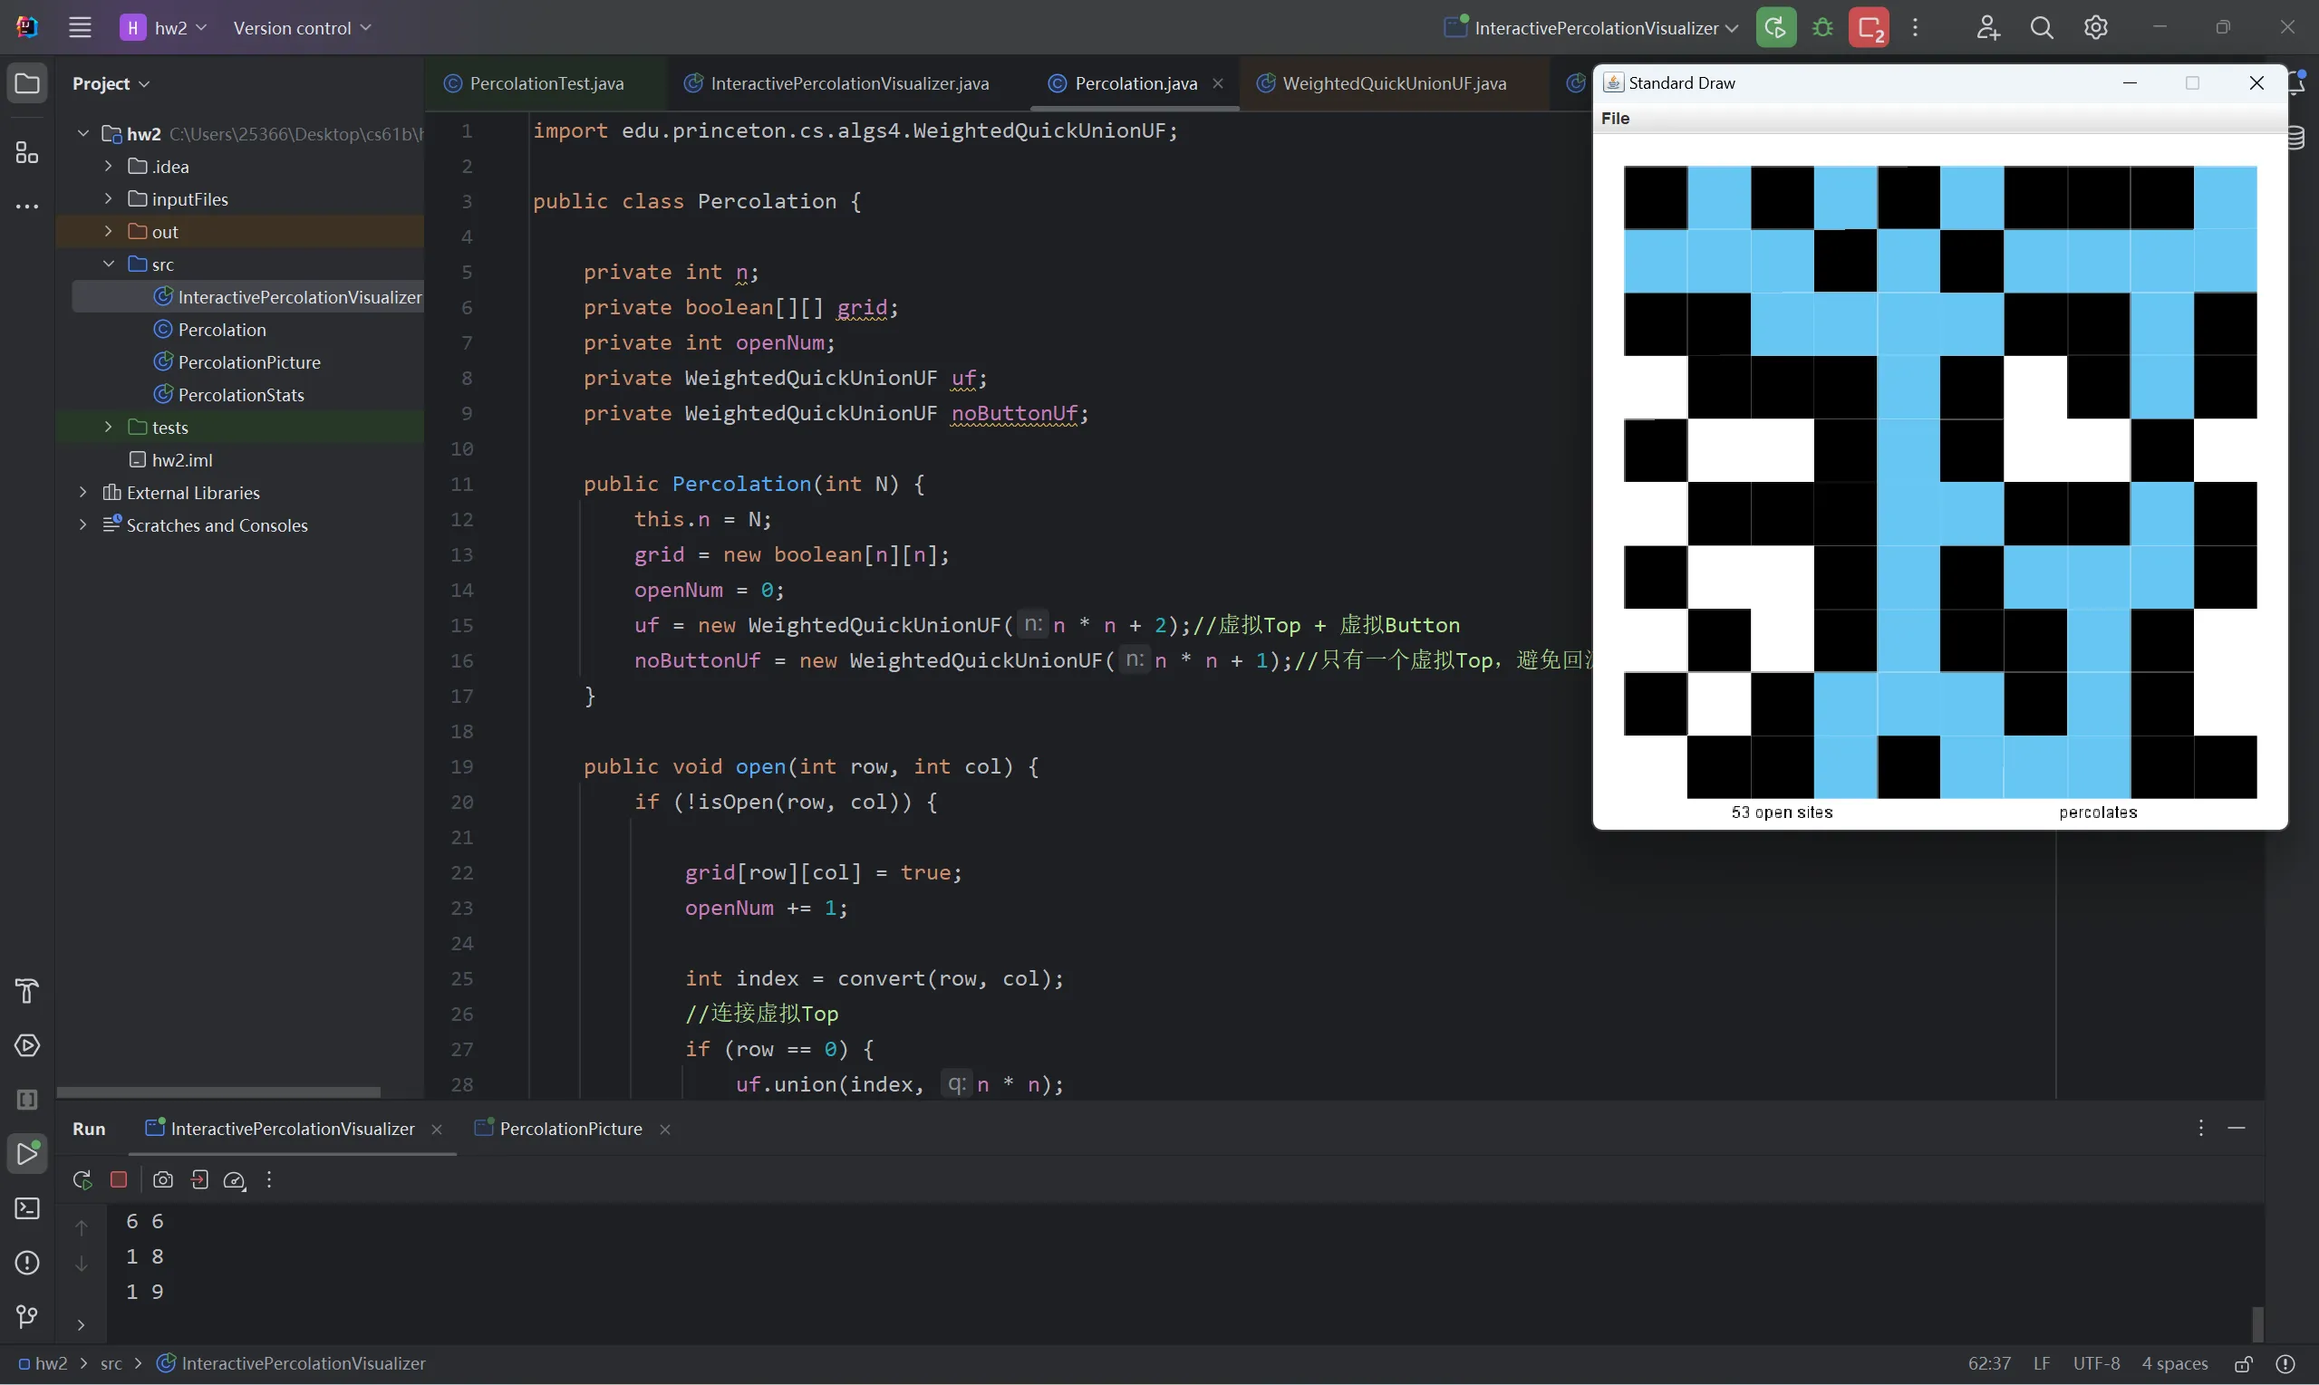Expand Scratches and Consoles node
2319x1385 pixels.
[83, 525]
